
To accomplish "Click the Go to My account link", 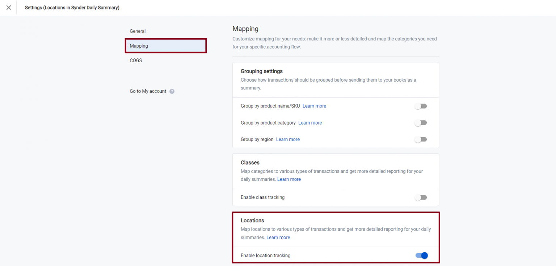I will 148,91.
